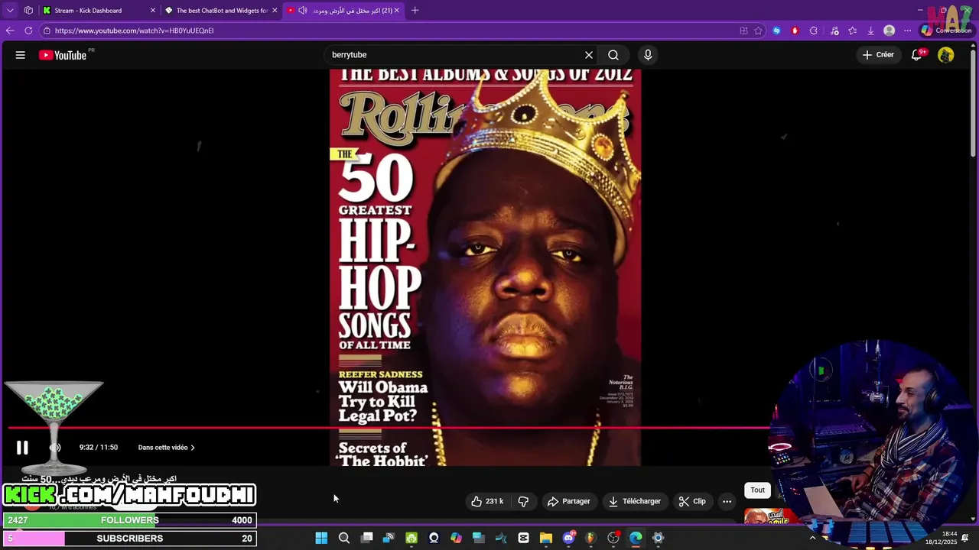Open YouTube notifications bell

[x=916, y=55]
